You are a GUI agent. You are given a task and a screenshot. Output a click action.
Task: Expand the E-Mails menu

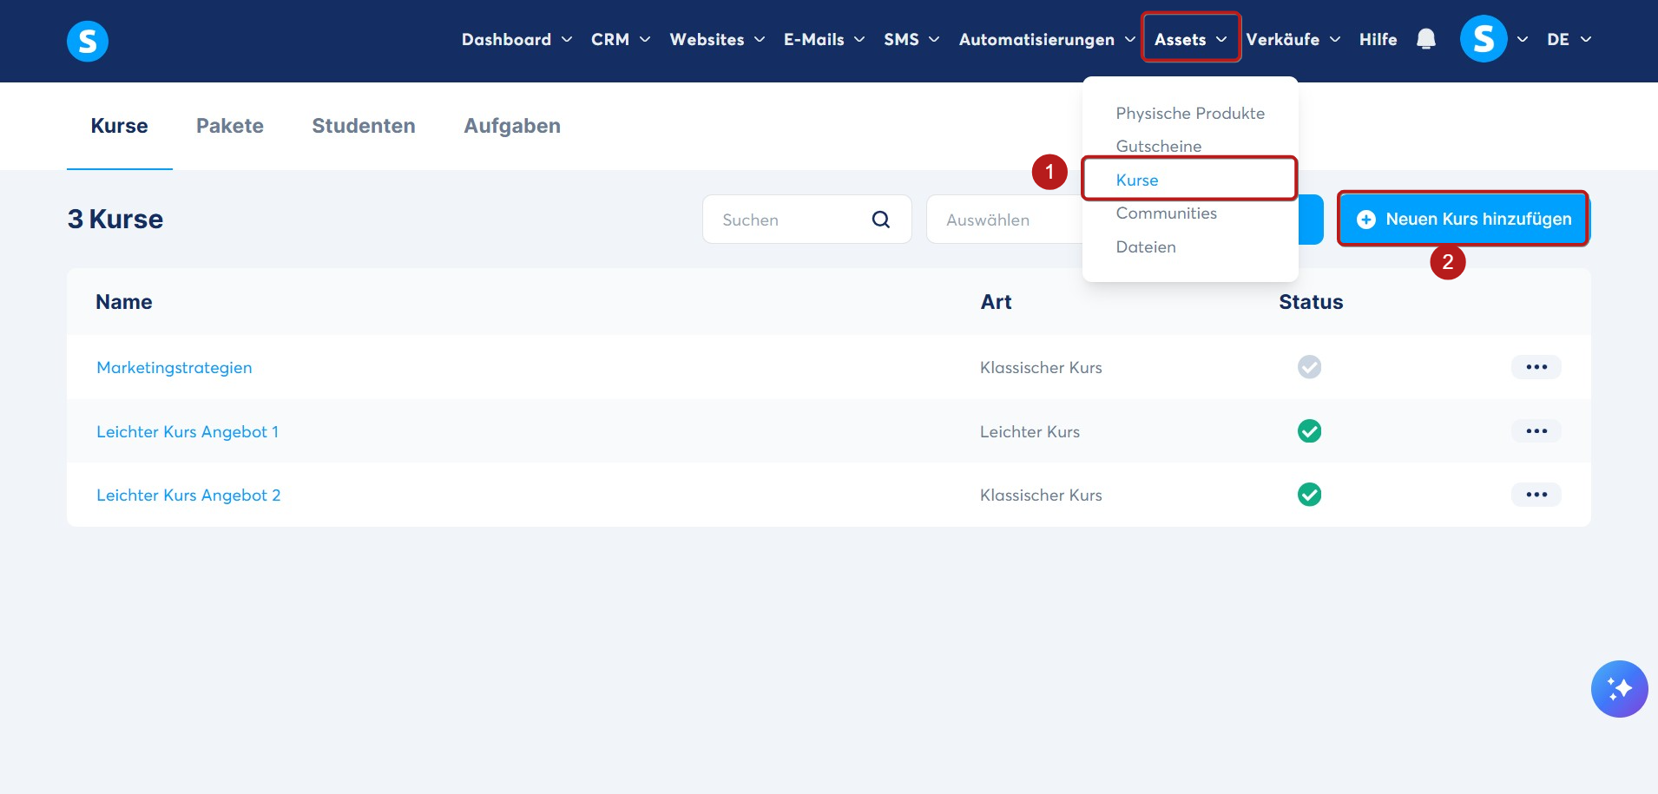point(824,40)
